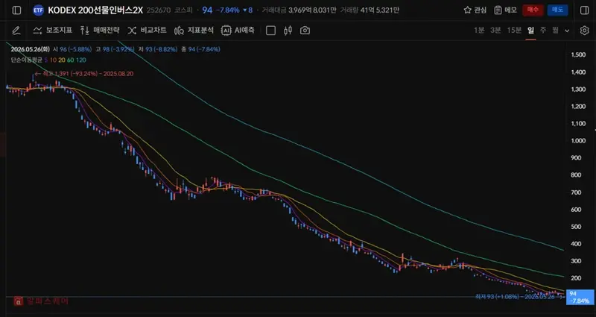Select the 20-period moving average value
Viewport: 596px width, 317px height.
point(62,60)
